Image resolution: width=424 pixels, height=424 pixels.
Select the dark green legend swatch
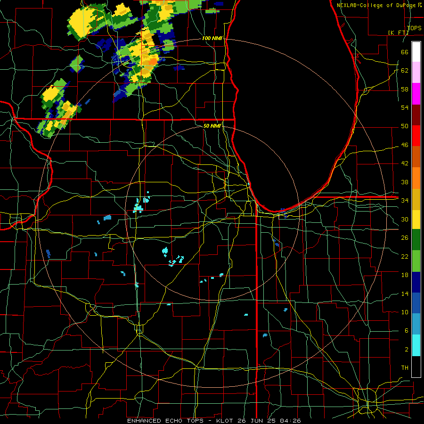[x=416, y=240]
